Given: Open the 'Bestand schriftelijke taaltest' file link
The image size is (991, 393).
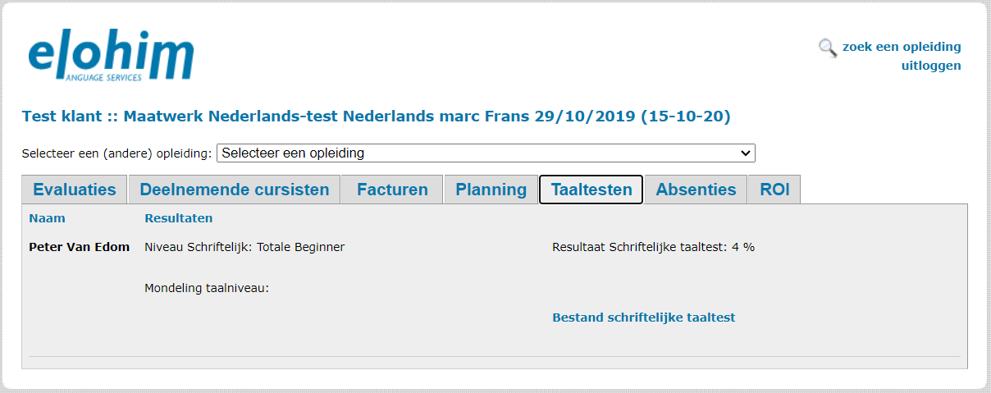Looking at the screenshot, I should [x=644, y=318].
